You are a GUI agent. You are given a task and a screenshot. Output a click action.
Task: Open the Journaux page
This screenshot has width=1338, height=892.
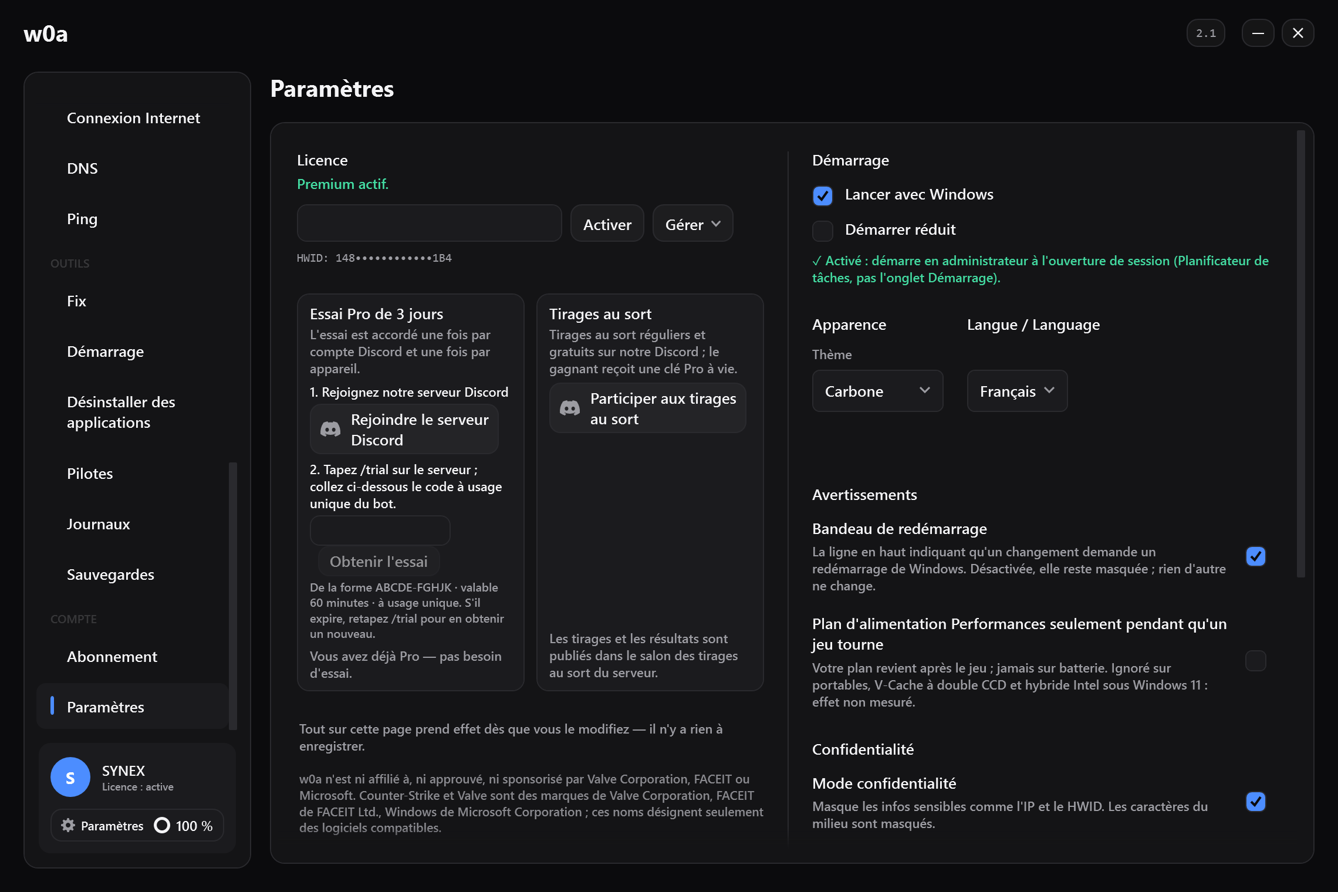point(133,524)
